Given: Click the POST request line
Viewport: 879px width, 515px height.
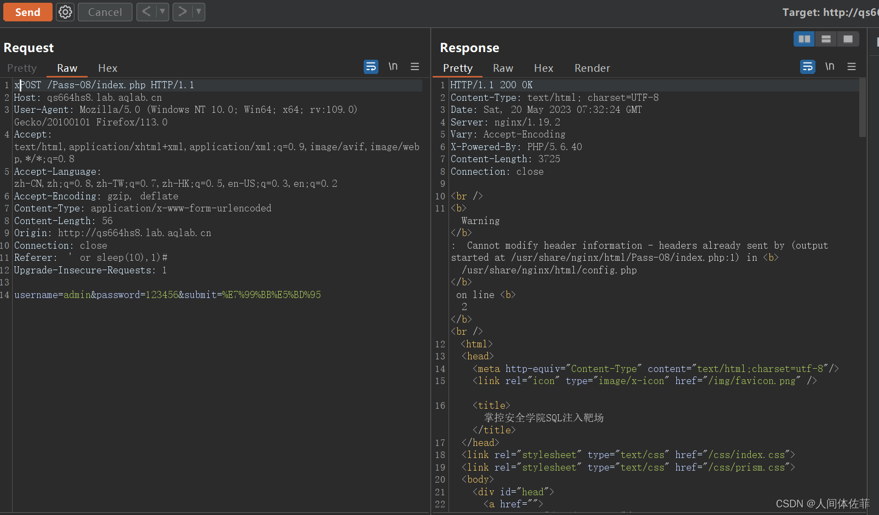Looking at the screenshot, I should [x=104, y=85].
